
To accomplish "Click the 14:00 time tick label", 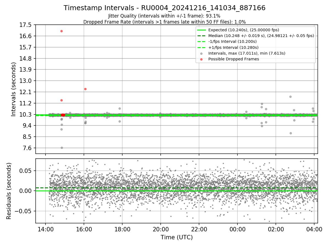I will point(46,229).
